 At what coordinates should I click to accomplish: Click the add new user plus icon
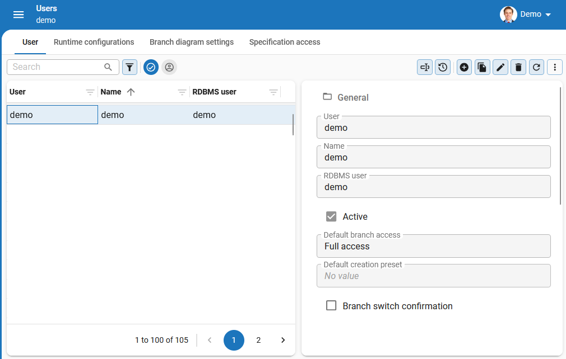click(464, 67)
